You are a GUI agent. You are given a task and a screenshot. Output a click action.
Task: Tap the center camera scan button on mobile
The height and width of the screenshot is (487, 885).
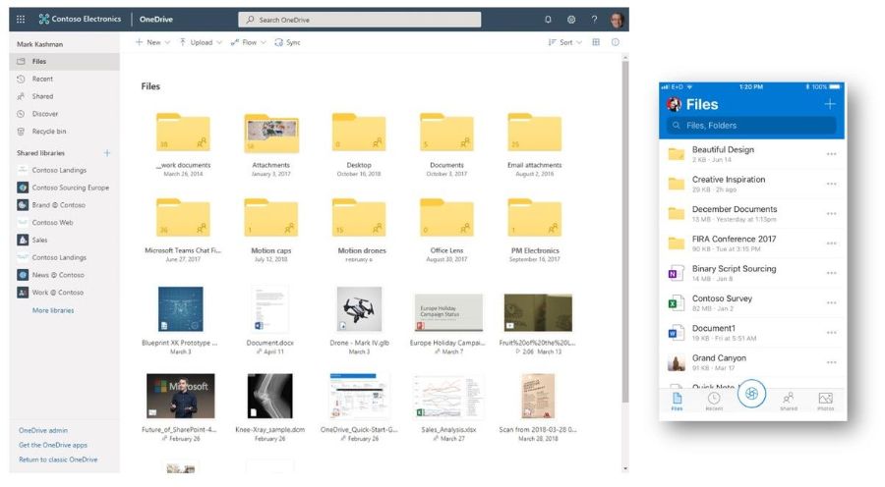[751, 394]
